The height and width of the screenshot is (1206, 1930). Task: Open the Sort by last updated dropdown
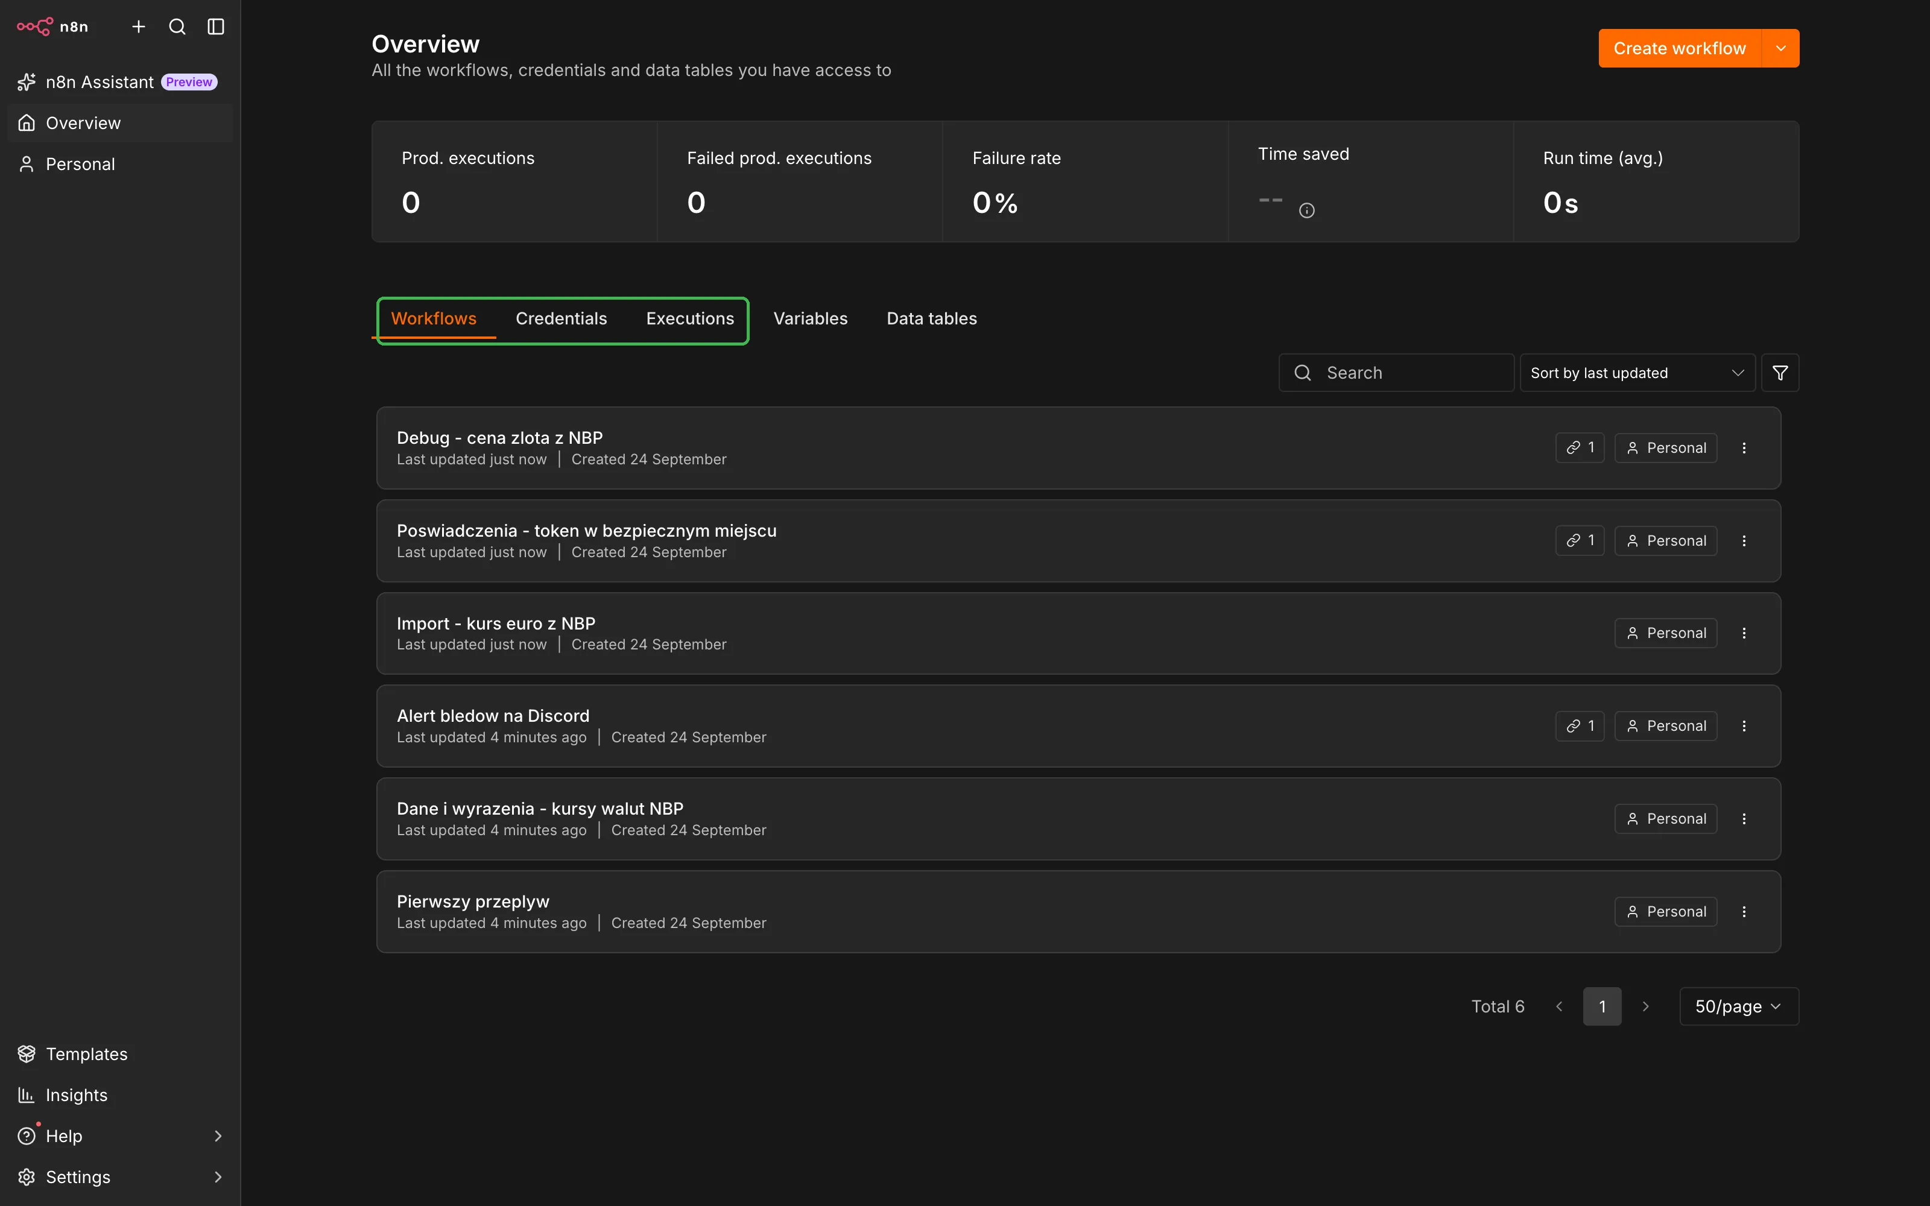tap(1637, 373)
